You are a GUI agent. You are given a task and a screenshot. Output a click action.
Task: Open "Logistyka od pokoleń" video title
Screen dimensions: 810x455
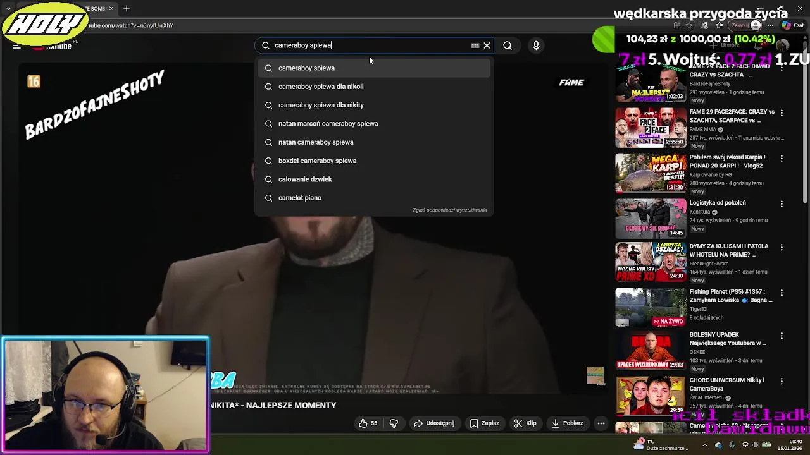[718, 203]
